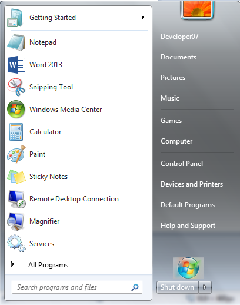
Task: Open Help and Support
Action: [188, 226]
